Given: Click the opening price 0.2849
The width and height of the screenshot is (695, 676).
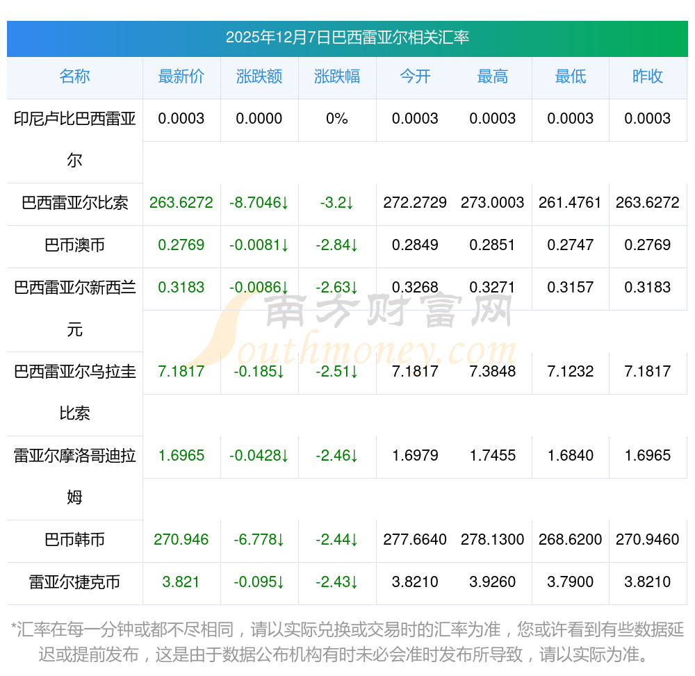Looking at the screenshot, I should click(x=415, y=245).
